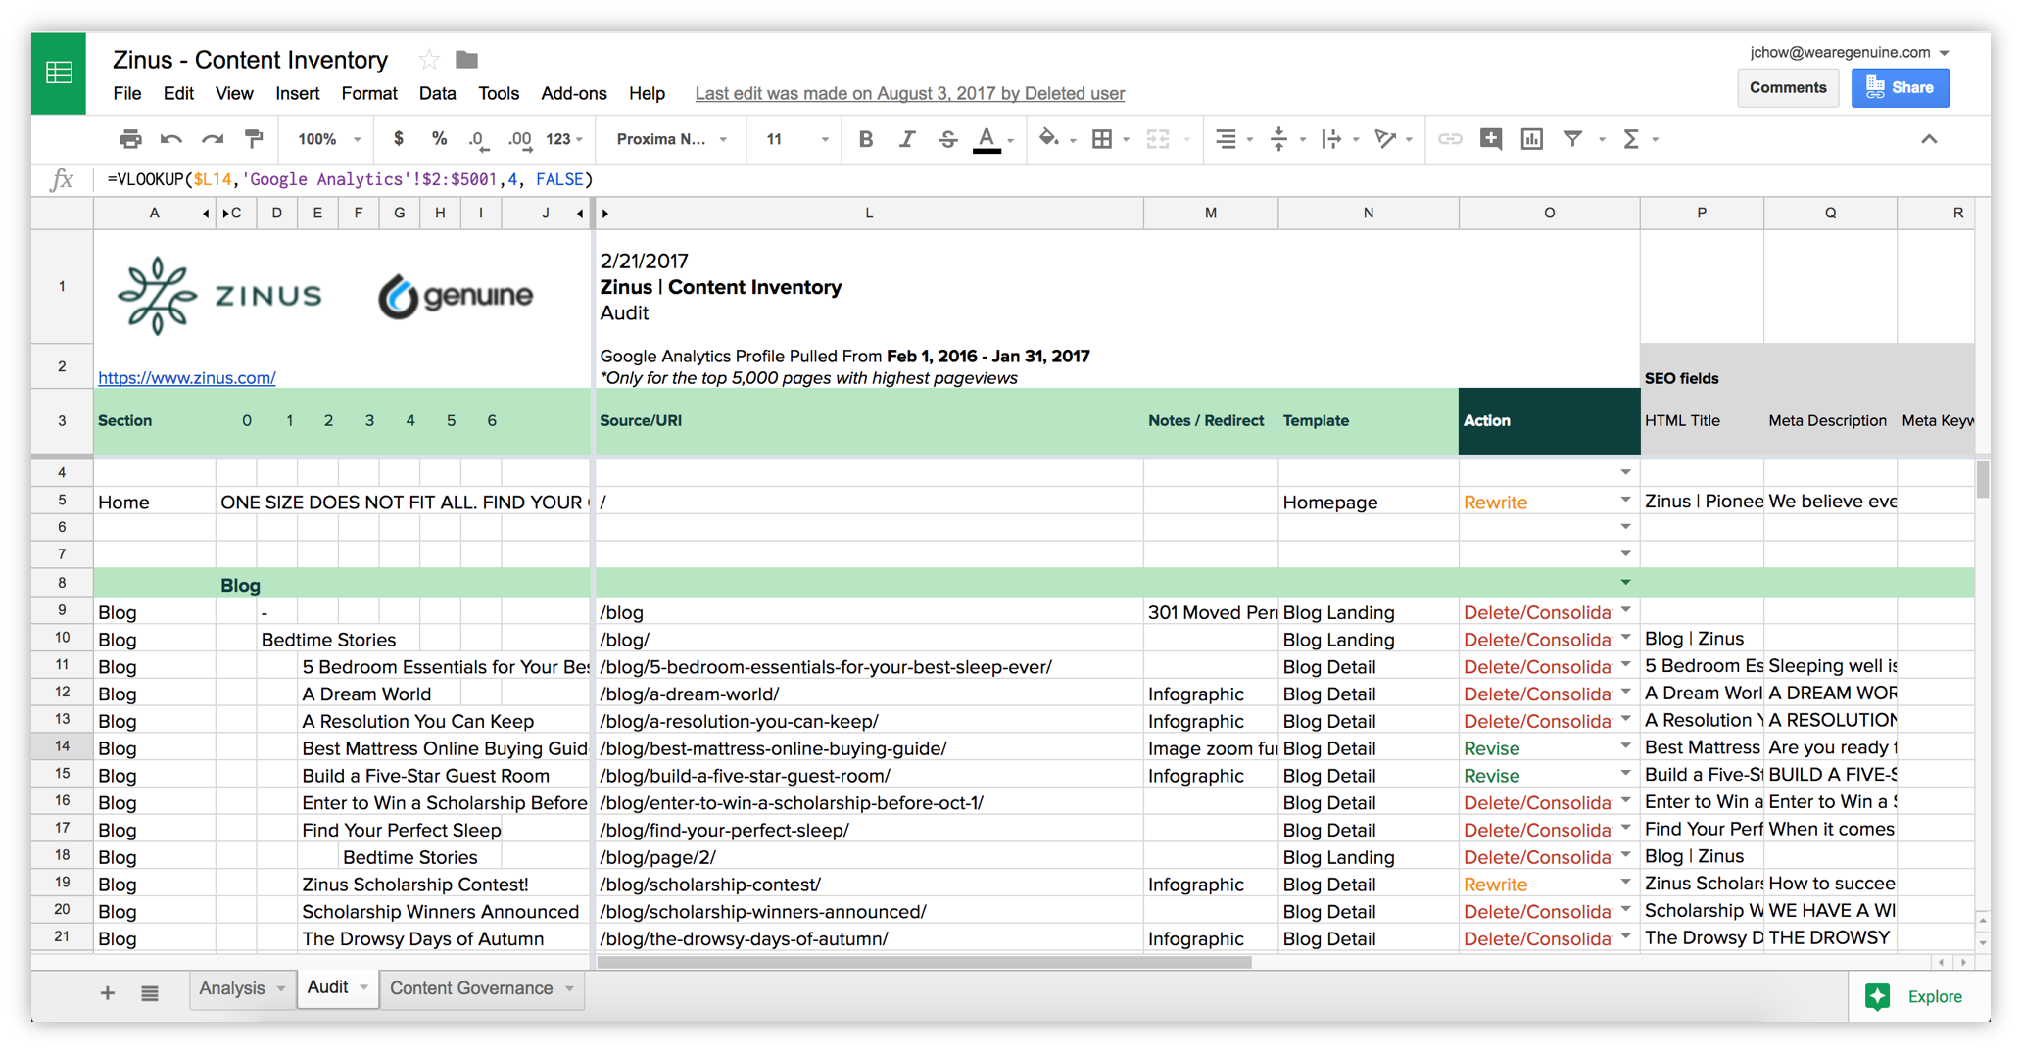This screenshot has height=1053, width=2022.
Task: Open the all sheets list icon
Action: point(149,993)
